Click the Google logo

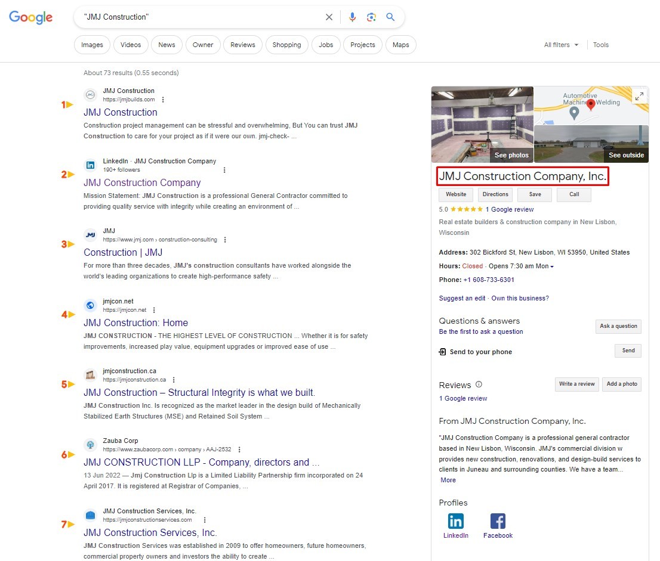coord(30,17)
